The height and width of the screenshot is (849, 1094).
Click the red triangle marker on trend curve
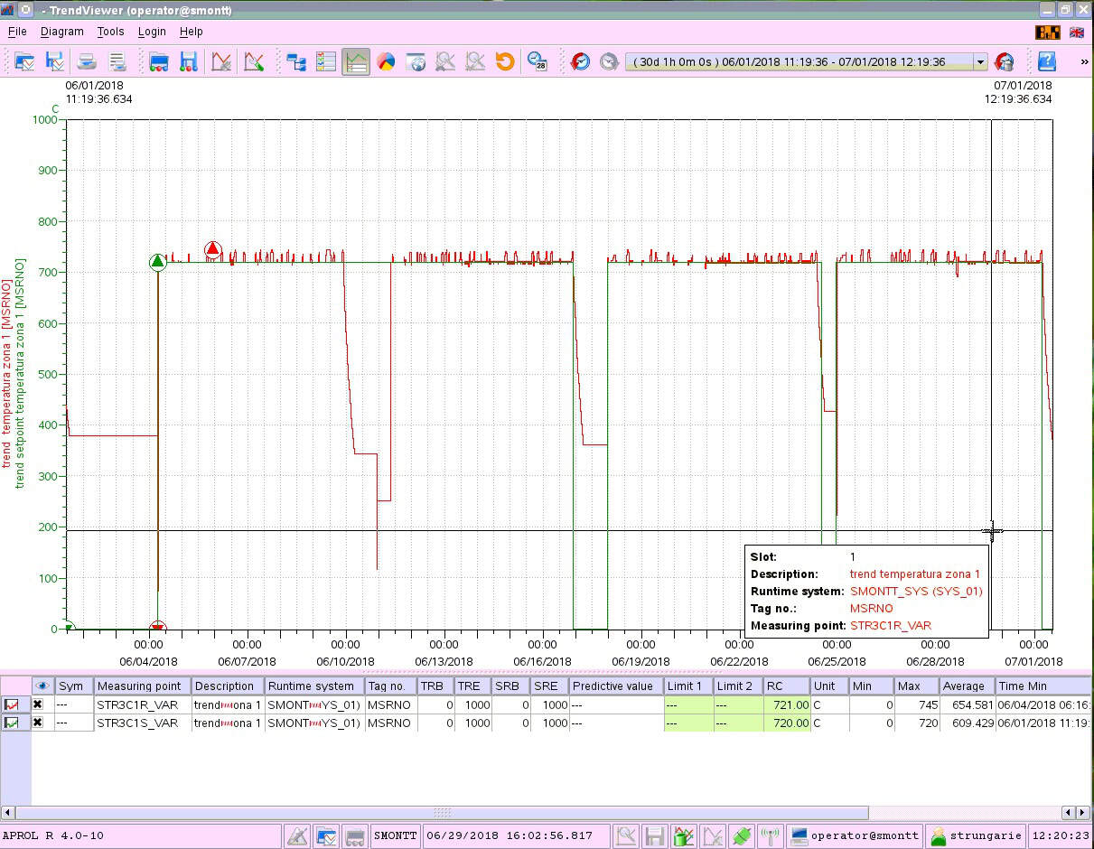coord(212,249)
